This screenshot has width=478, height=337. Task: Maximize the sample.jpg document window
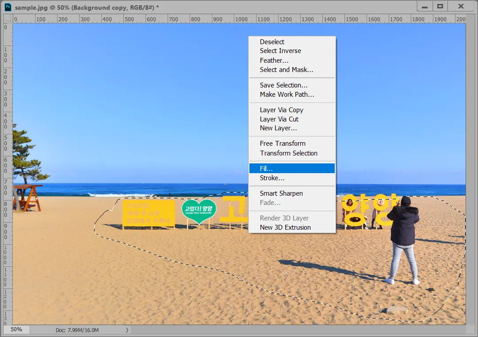coord(440,6)
